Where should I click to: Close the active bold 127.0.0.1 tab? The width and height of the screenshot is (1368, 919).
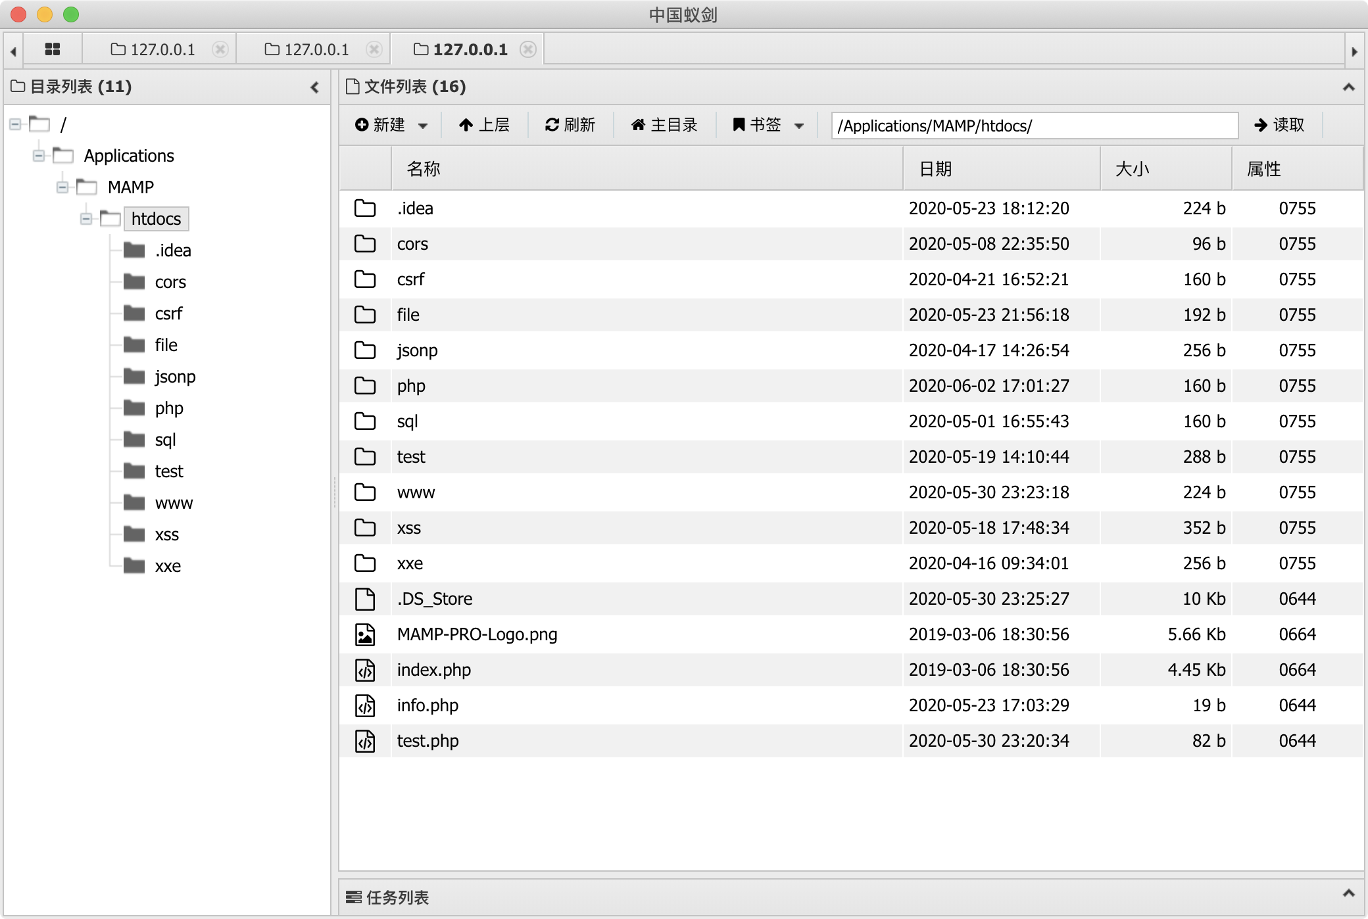pos(528,49)
